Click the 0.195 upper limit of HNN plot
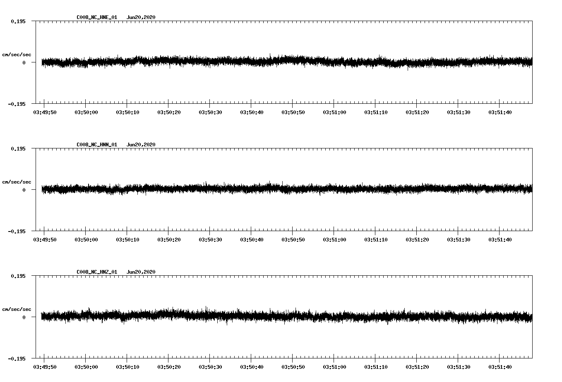The width and height of the screenshot is (562, 382). click(x=18, y=148)
